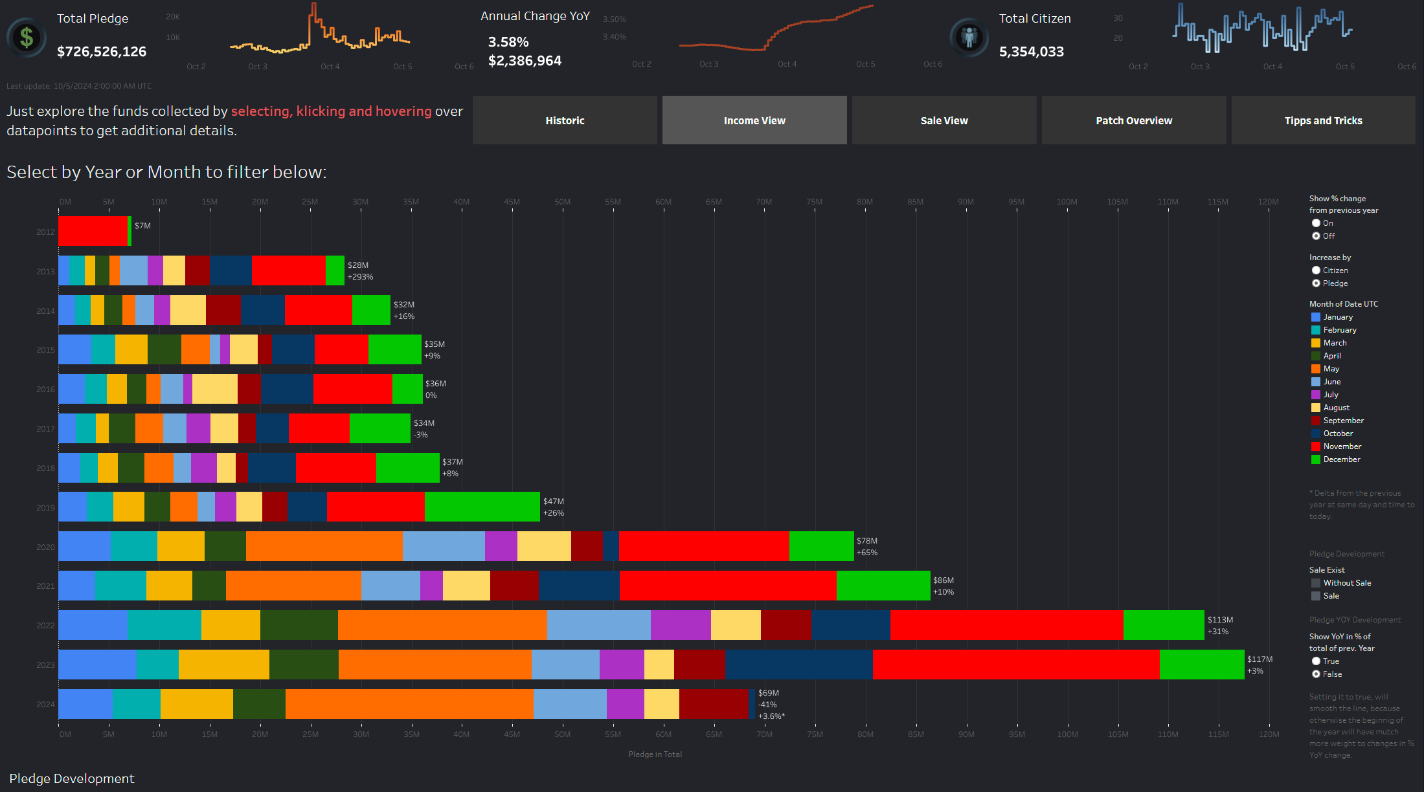1424x792 pixels.
Task: Click the Without Sale legend square
Action: tap(1315, 583)
